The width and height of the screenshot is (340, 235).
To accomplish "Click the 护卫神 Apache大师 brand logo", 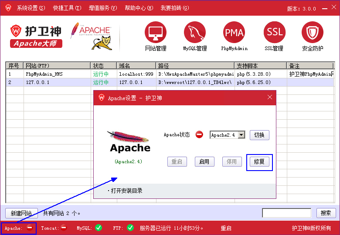I will (36, 36).
